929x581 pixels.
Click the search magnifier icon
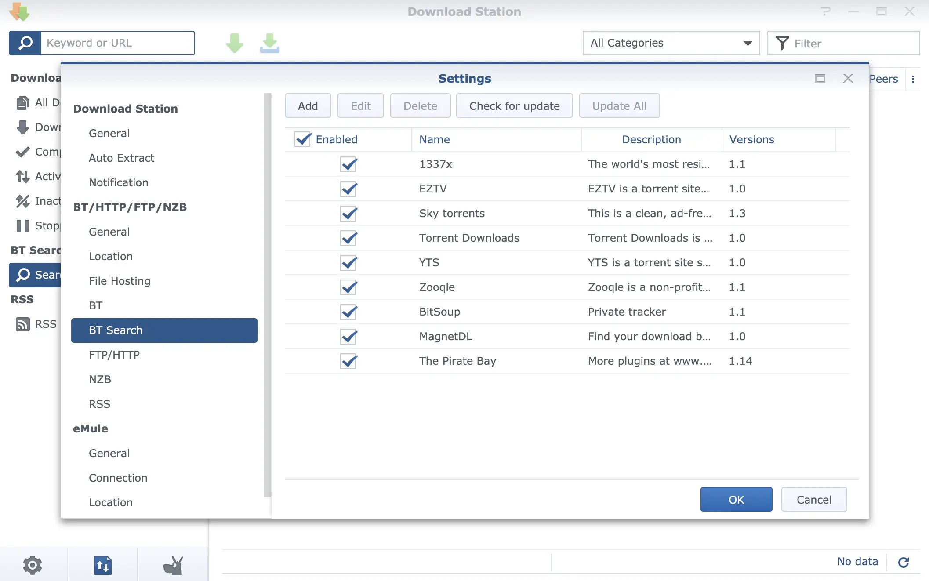click(25, 43)
